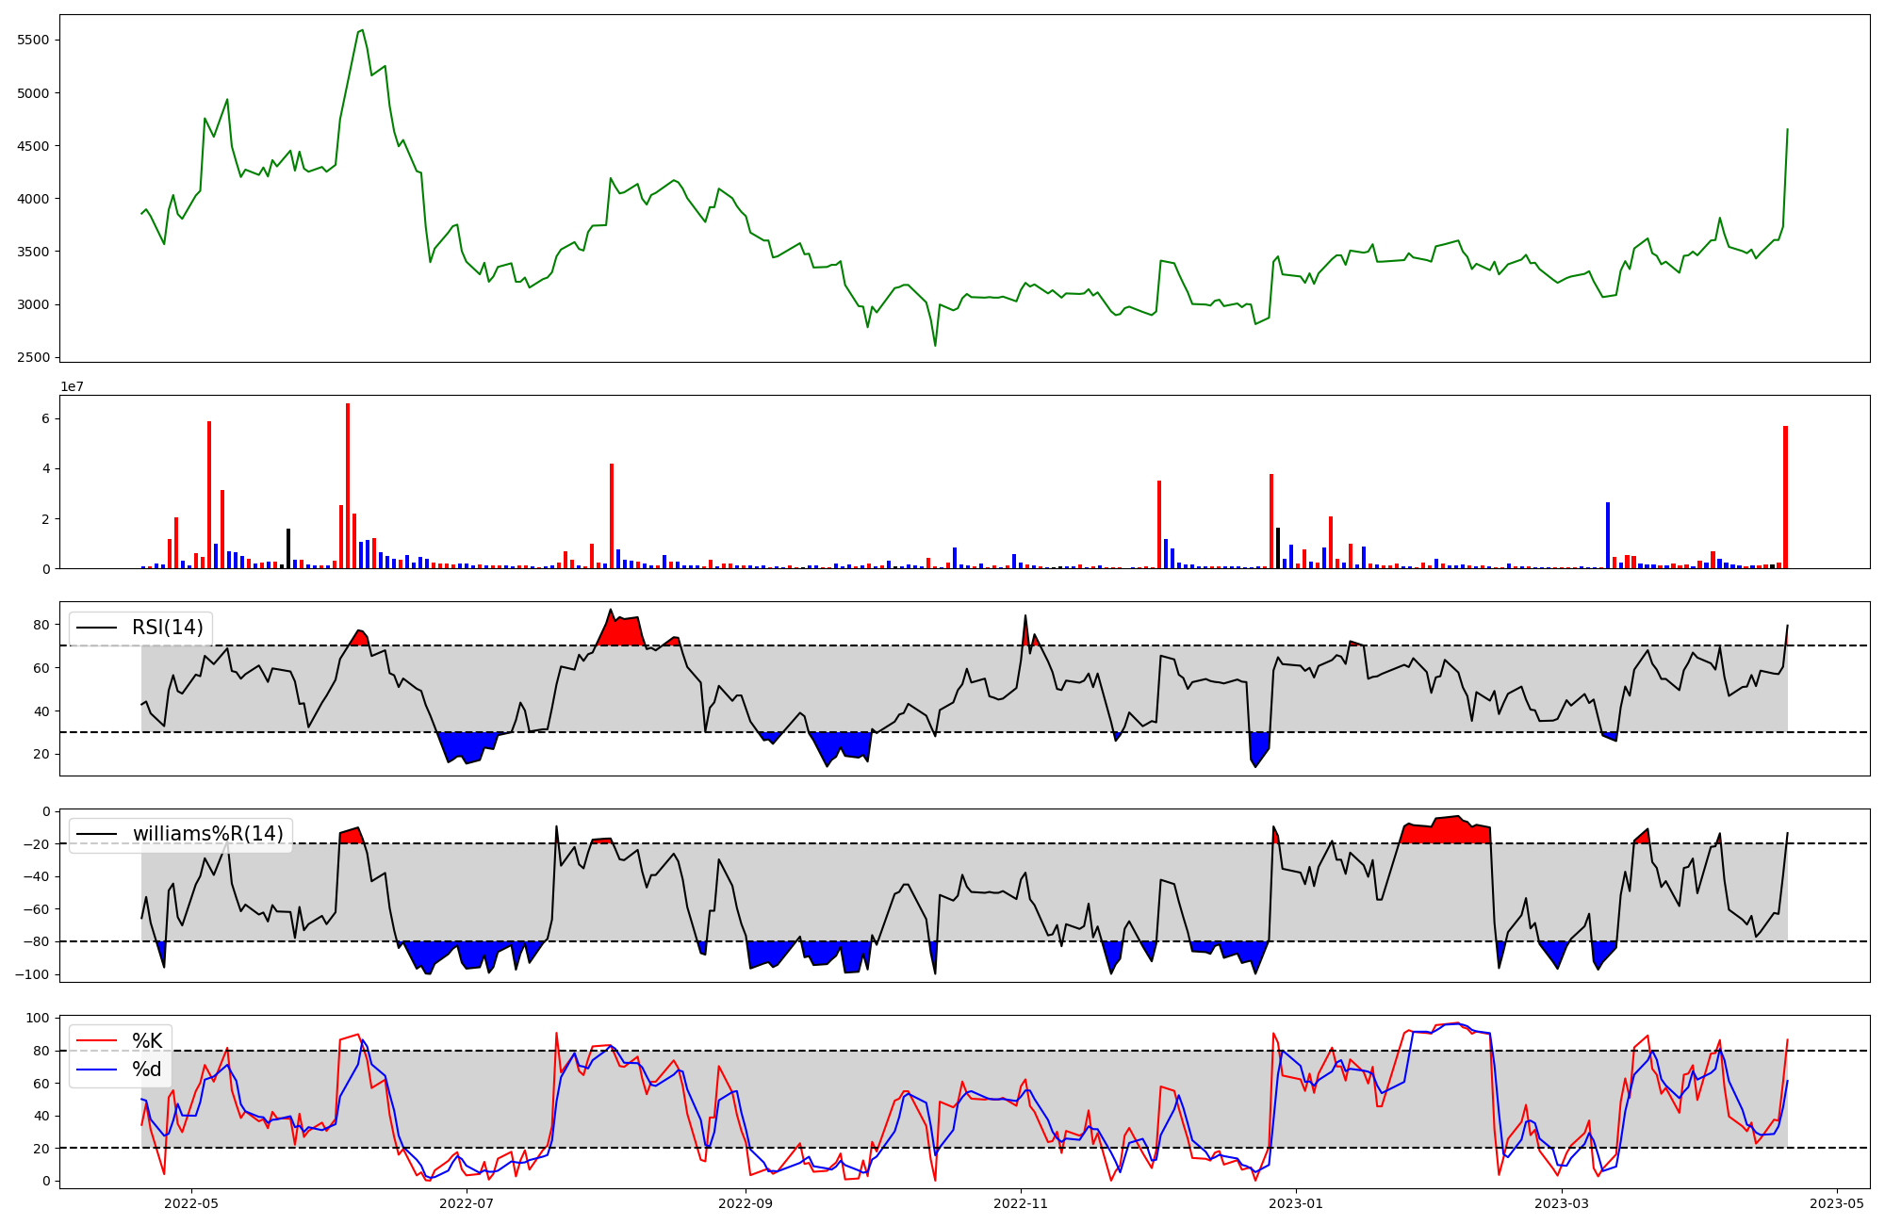The image size is (1885, 1225).
Task: Click the tall blue volume bar in March 2023
Action: (1608, 535)
